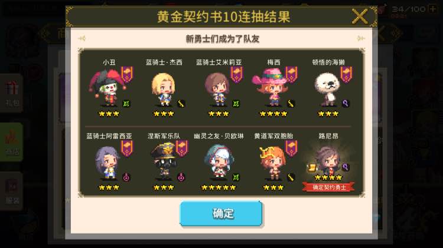Select the 蓝骑士阿雷西亚 hero portrait
This screenshot has height=248, width=443.
(x=108, y=163)
